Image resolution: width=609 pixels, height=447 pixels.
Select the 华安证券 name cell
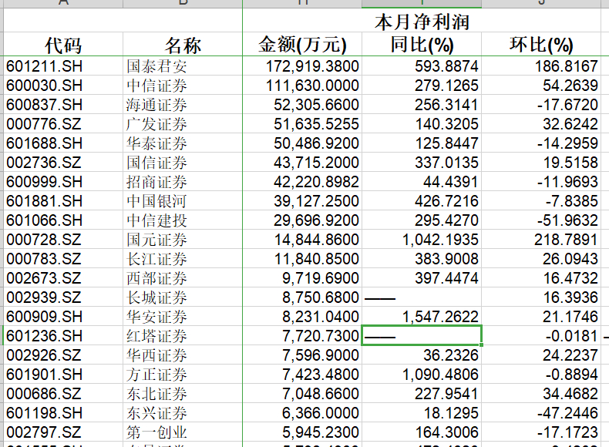(183, 317)
